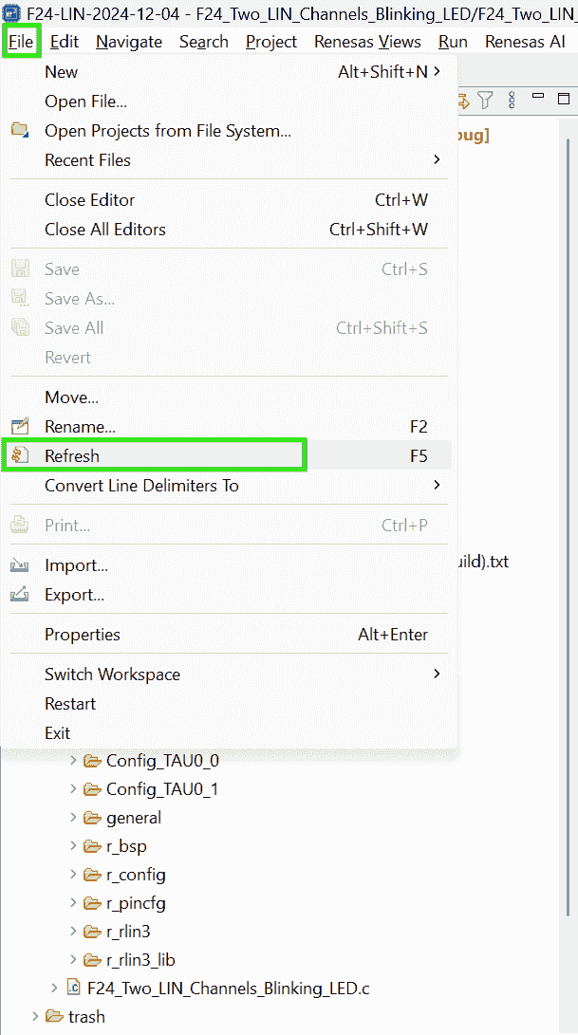Select the general folder in project tree
This screenshot has width=578, height=1035.
(x=133, y=818)
